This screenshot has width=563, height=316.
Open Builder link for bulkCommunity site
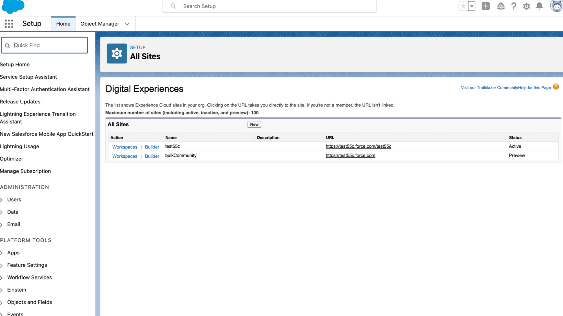pos(152,156)
